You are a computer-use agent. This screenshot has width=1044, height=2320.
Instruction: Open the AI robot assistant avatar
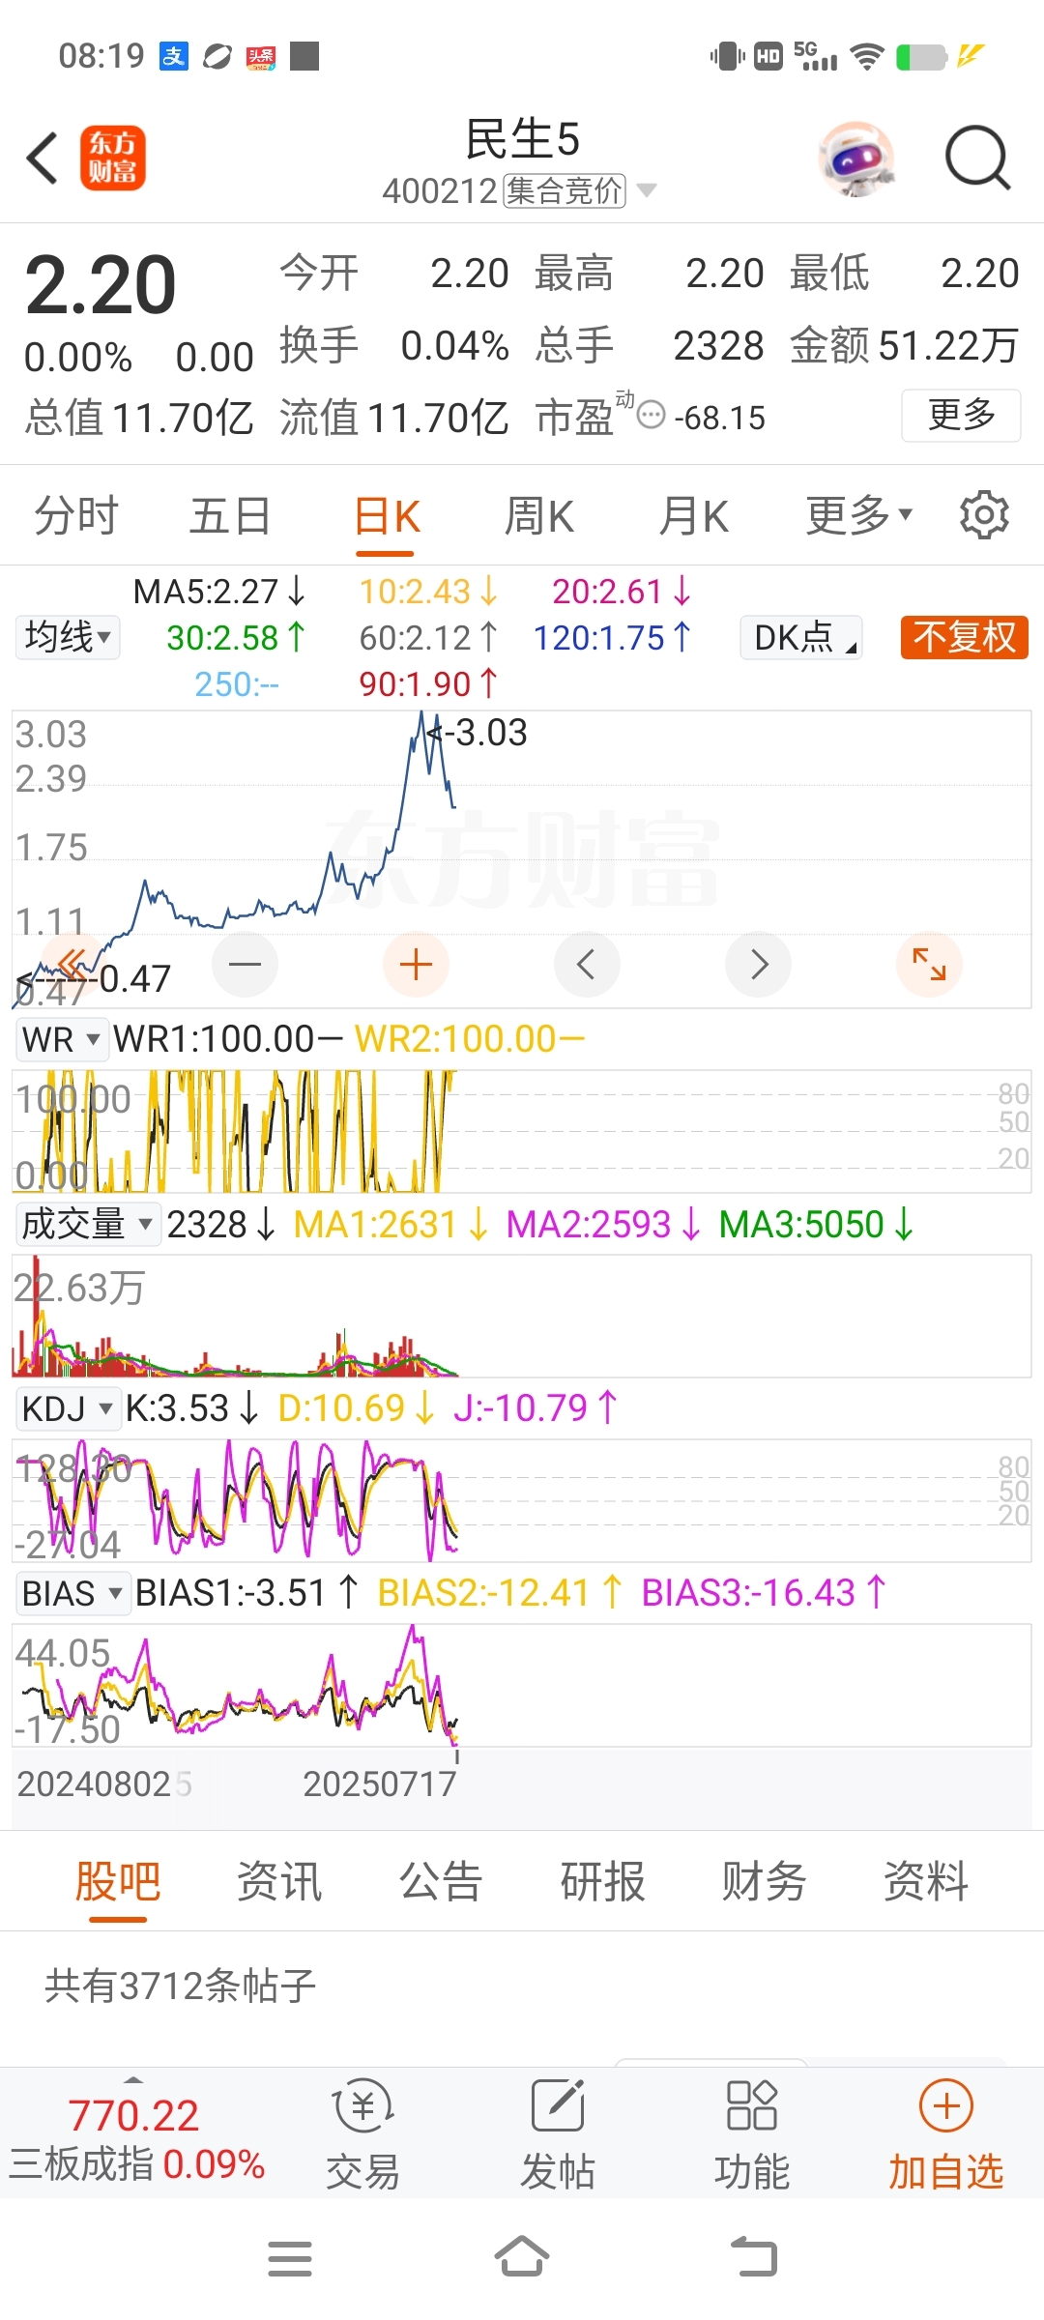pyautogui.click(x=856, y=158)
